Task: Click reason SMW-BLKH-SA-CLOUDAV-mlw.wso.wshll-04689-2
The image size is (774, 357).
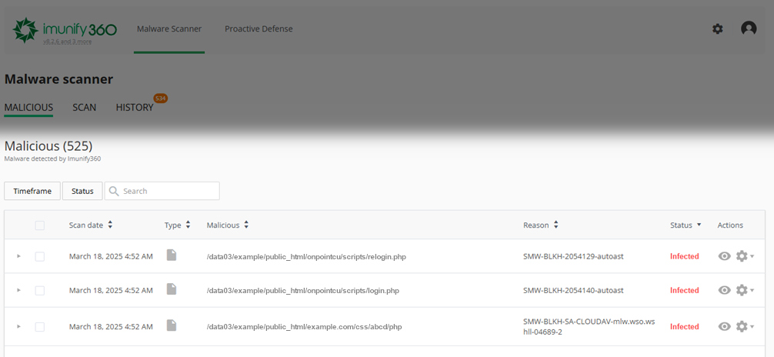Action: (589, 327)
